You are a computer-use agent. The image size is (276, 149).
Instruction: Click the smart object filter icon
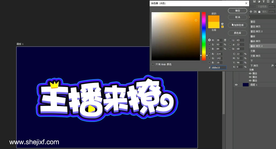click(x=273, y=2)
